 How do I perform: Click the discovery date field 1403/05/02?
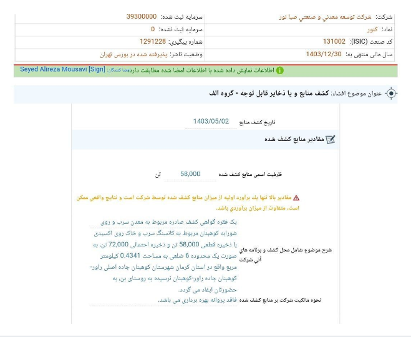pos(211,122)
